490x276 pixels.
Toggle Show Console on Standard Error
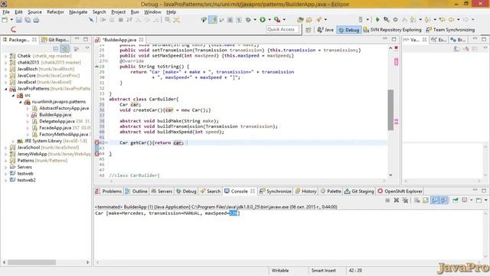click(x=444, y=200)
